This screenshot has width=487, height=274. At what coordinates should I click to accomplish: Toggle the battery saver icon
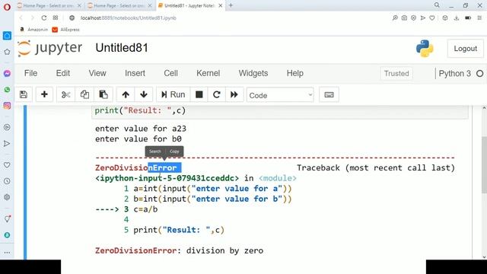tap(468, 18)
